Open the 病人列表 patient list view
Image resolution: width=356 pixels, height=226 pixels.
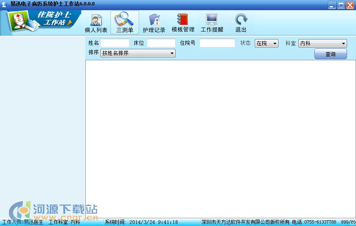click(96, 23)
